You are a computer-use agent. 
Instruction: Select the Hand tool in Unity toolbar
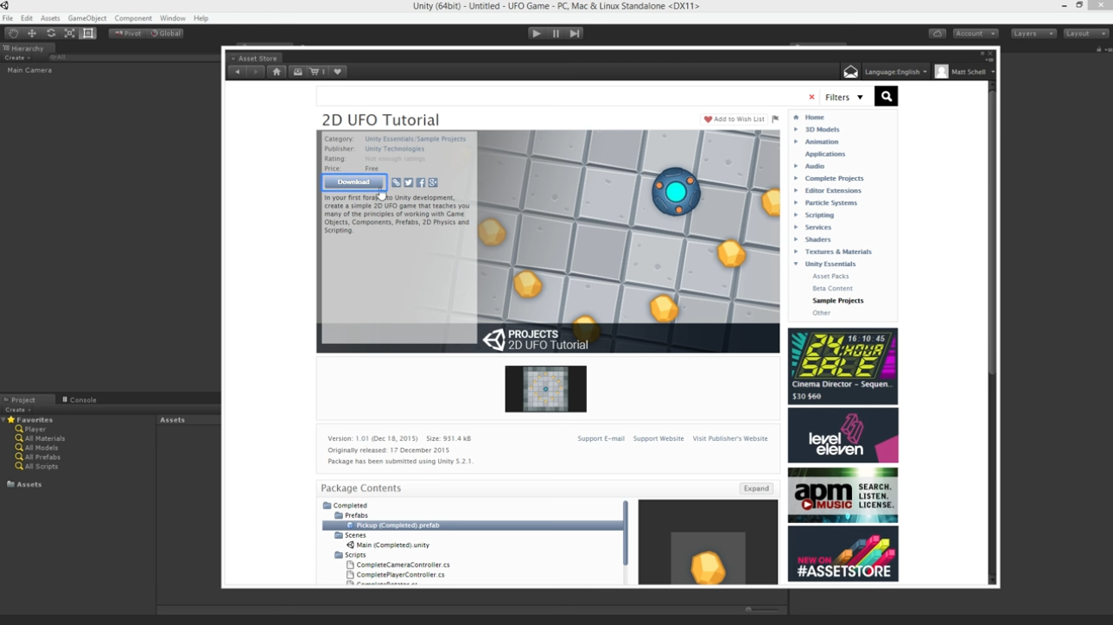click(13, 34)
